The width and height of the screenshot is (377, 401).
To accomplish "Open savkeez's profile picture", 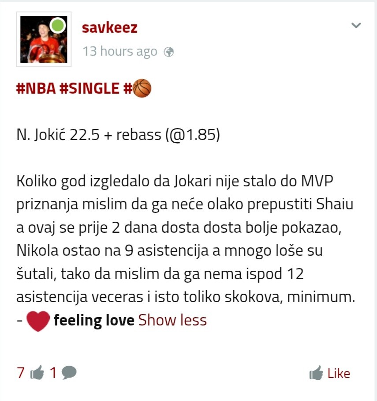I will [x=44, y=39].
